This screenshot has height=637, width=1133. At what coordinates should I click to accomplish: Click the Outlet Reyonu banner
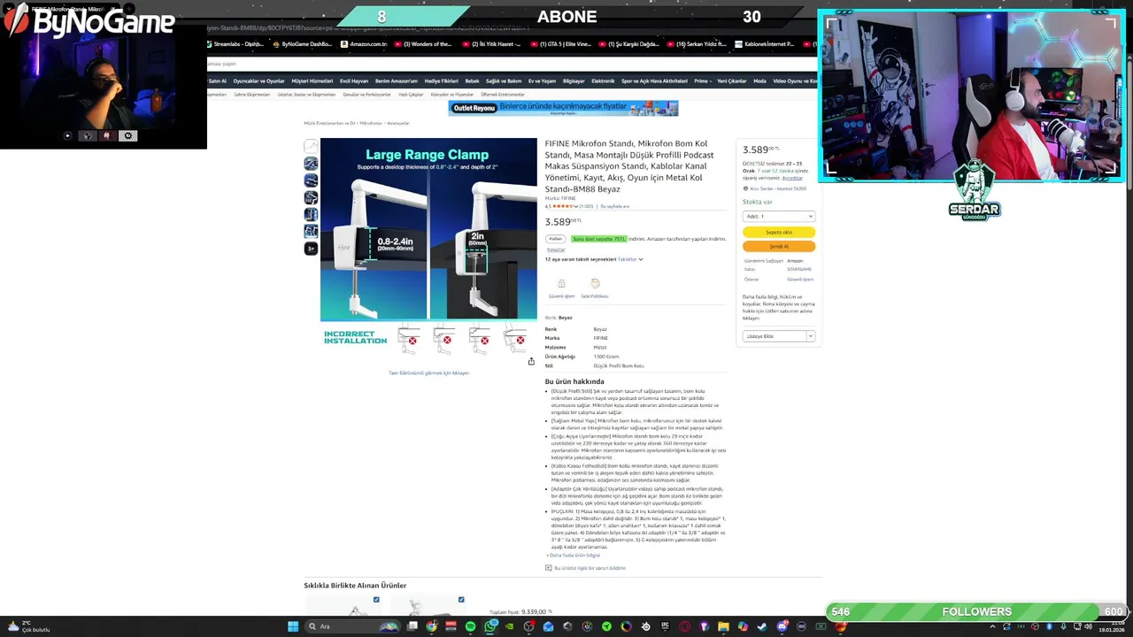point(563,108)
